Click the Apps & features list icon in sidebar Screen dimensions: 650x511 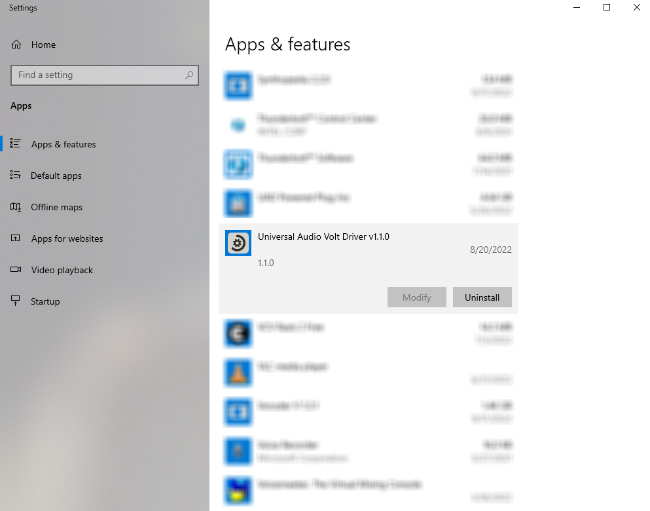14,144
